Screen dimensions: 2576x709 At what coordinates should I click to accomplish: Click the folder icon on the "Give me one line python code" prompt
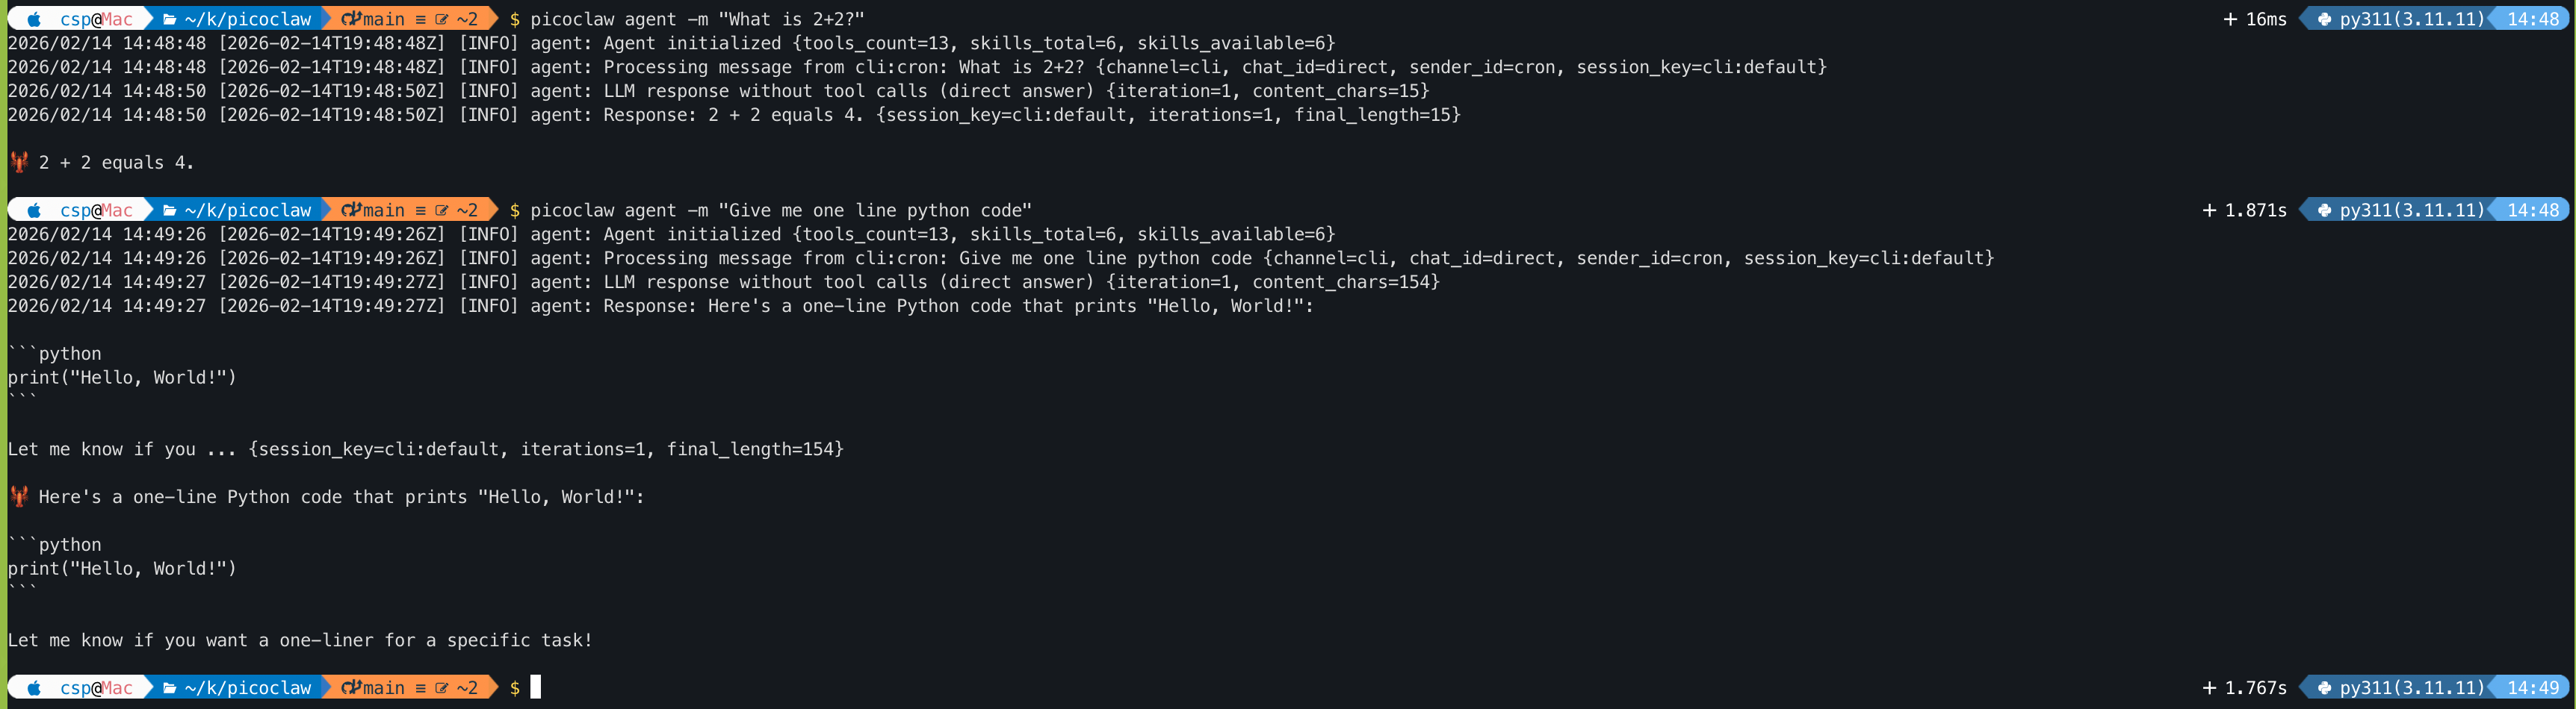tap(170, 210)
